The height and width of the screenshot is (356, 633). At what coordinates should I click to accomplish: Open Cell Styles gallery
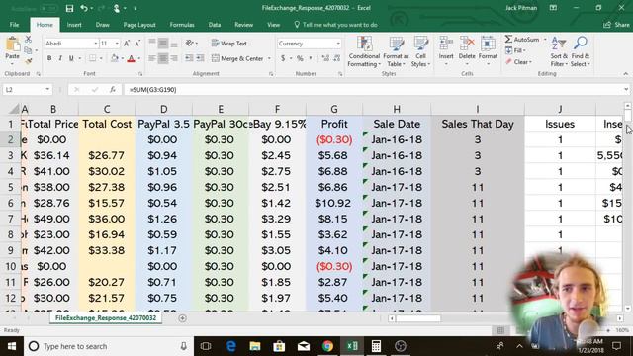tap(420, 51)
